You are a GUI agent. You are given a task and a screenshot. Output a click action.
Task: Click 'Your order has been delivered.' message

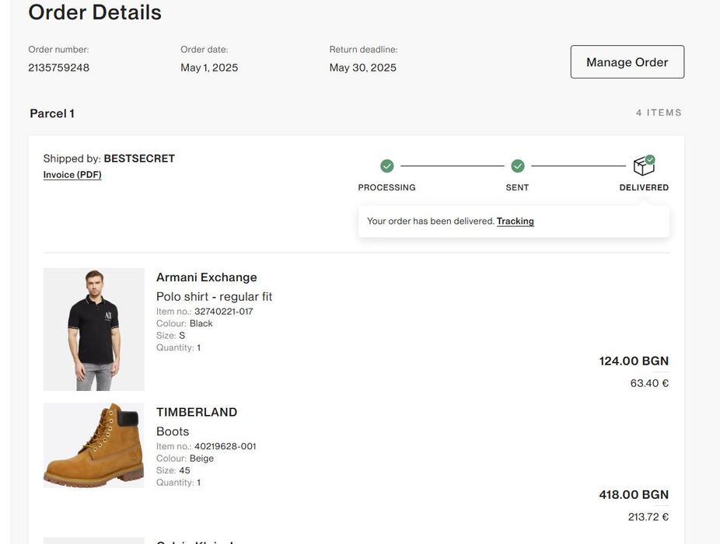coord(430,221)
